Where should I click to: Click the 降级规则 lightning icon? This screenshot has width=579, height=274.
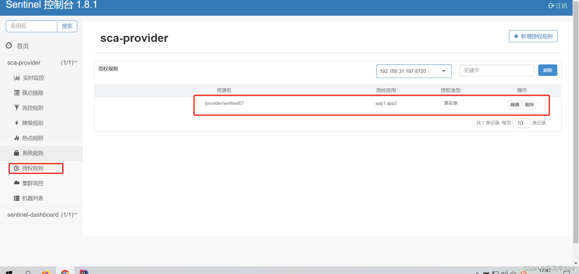coord(17,123)
